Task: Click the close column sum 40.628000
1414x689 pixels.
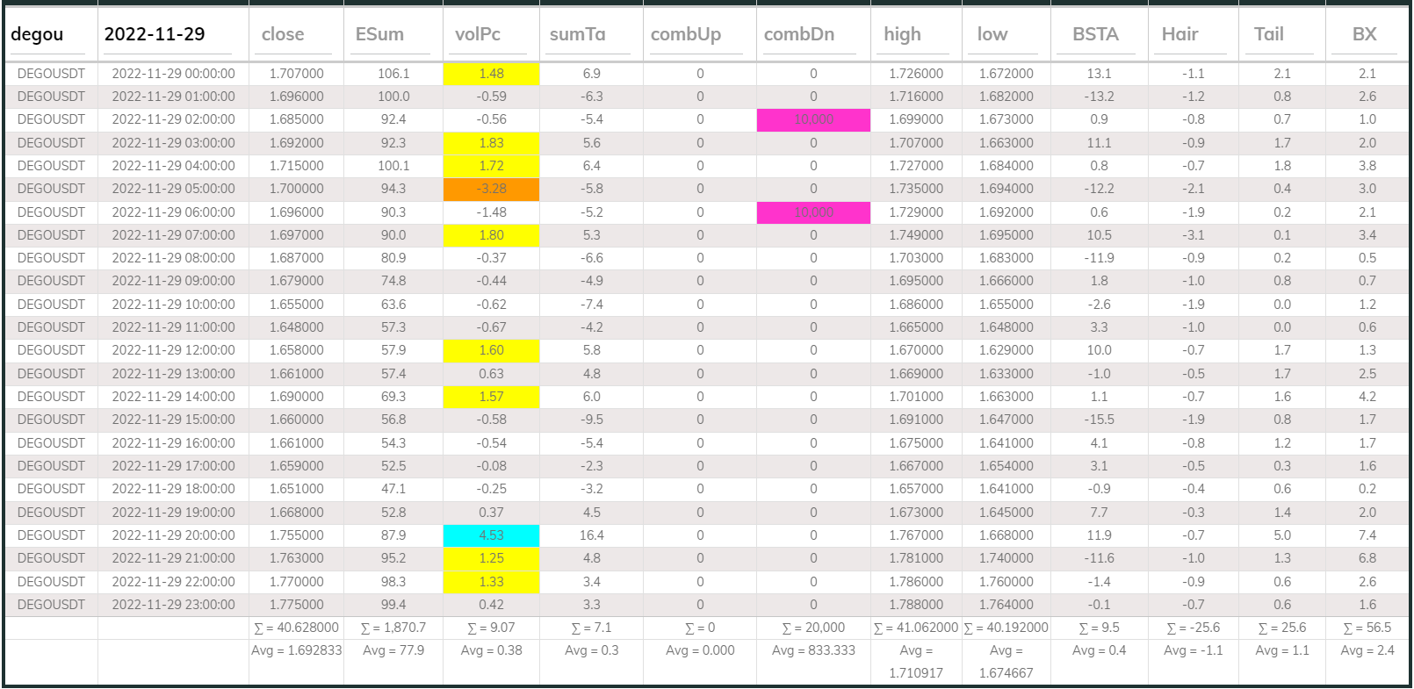Action: pos(296,628)
